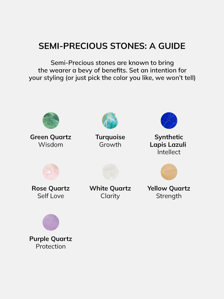
Task: Click the word 'Wisdom' under Green Quartz
Action: [51, 145]
